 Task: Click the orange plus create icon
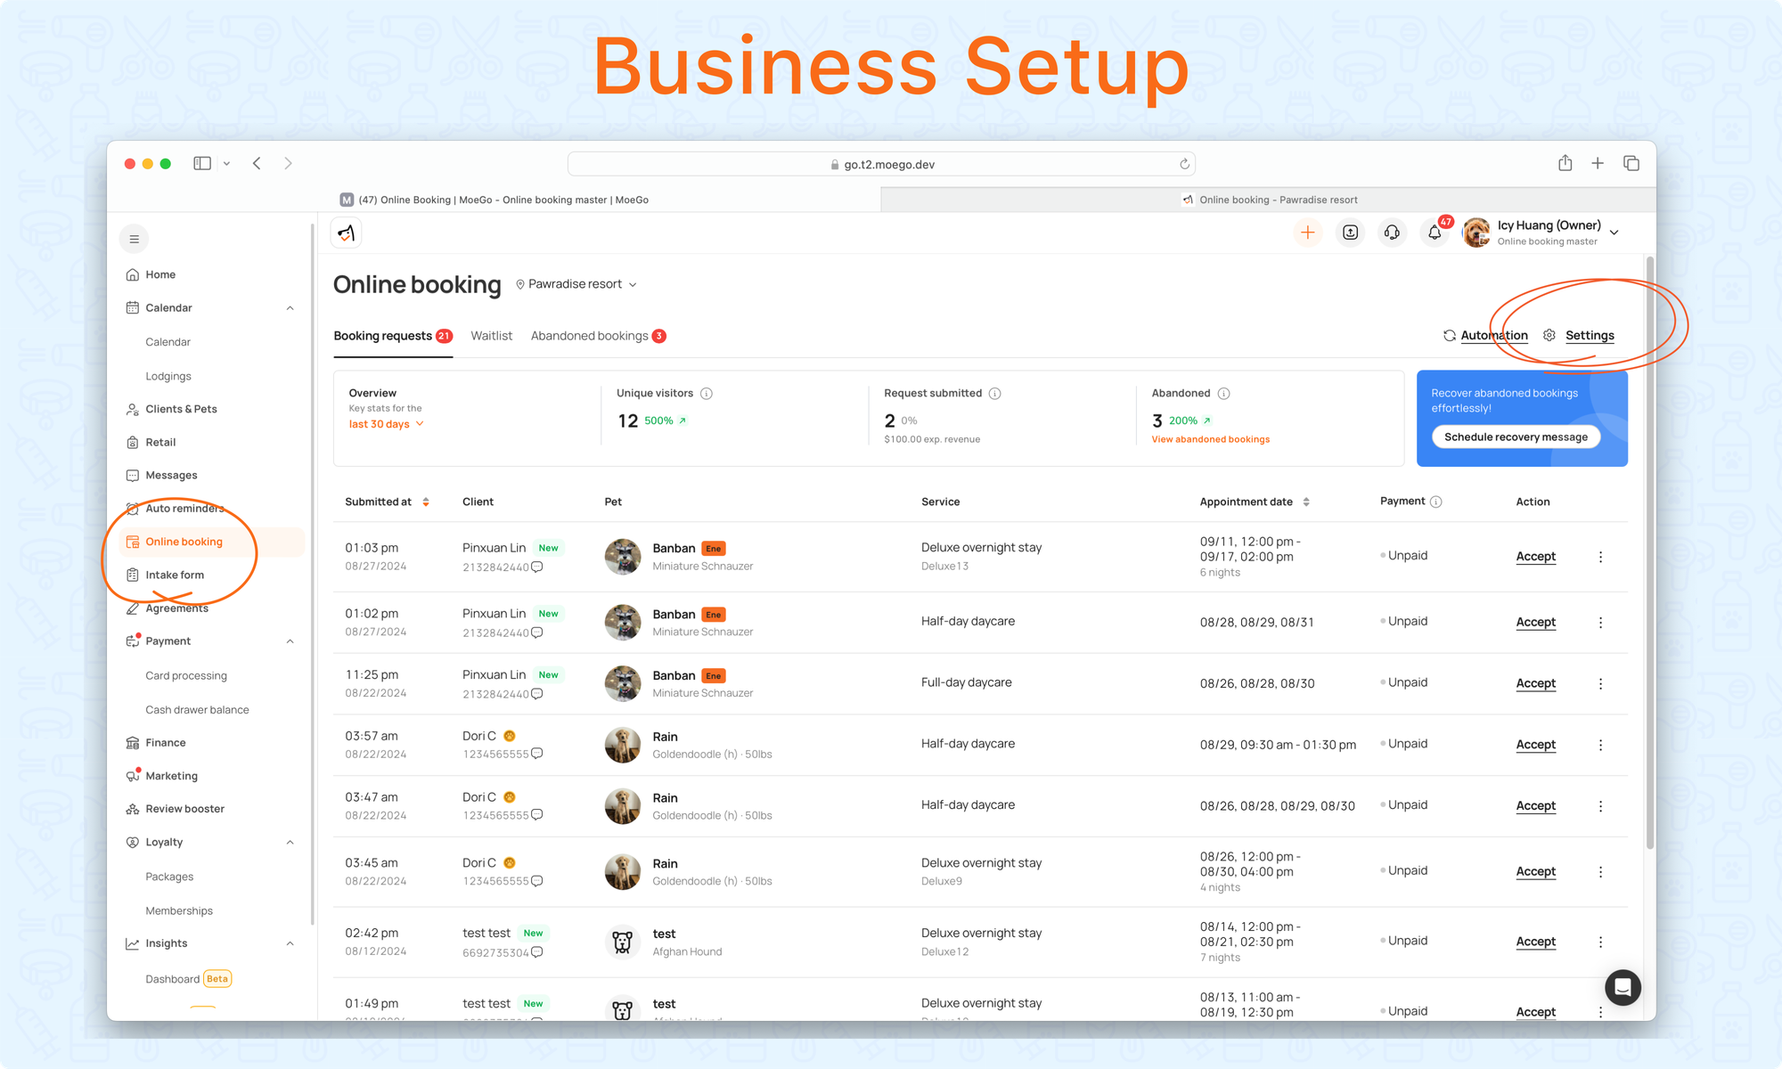coord(1307,233)
